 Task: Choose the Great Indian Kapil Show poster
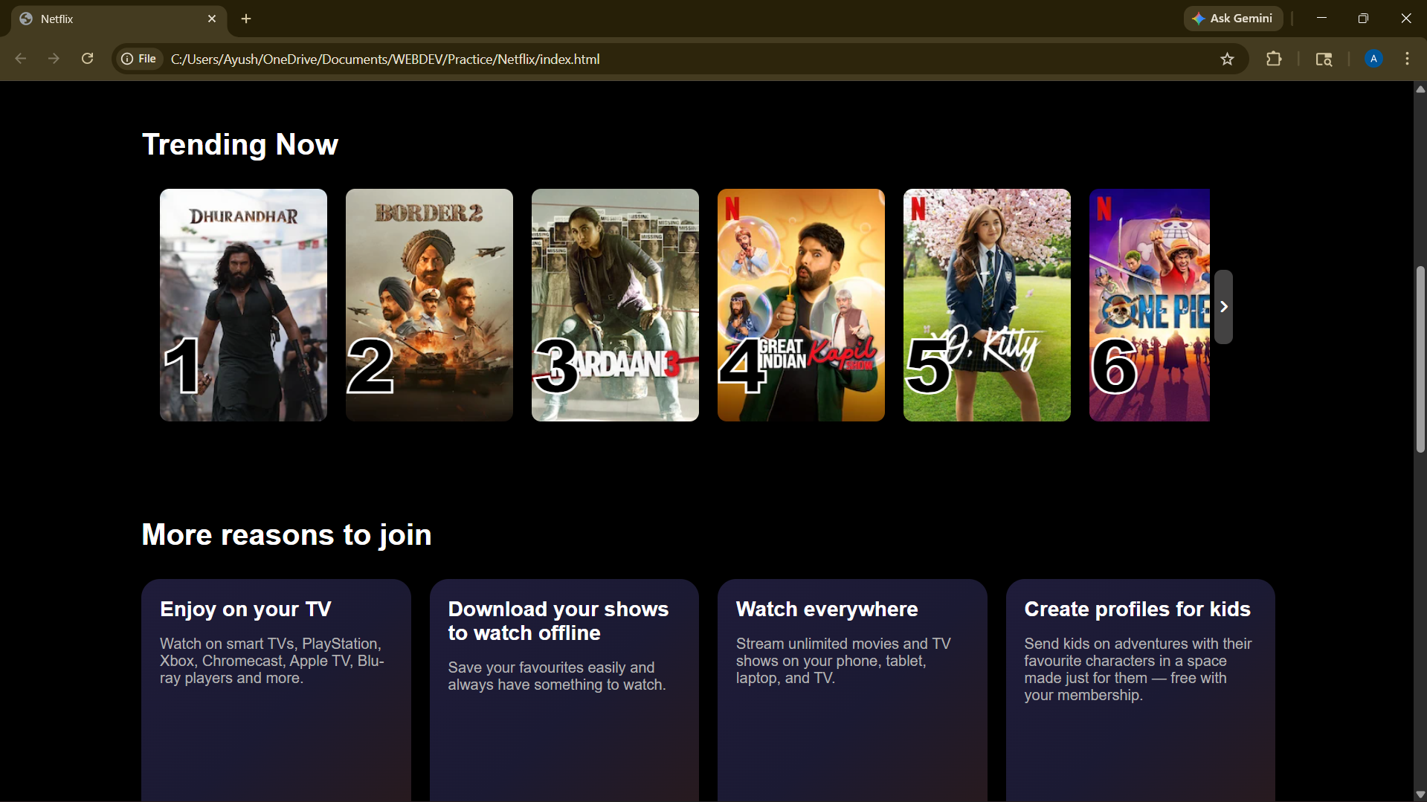click(x=801, y=305)
